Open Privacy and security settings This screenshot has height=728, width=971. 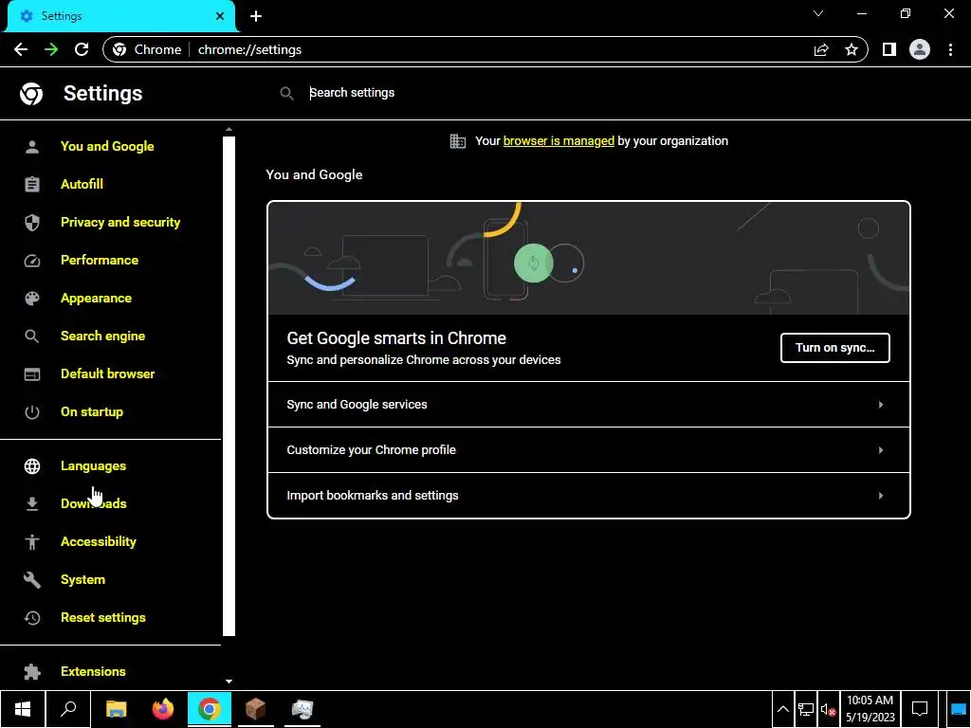click(x=120, y=222)
